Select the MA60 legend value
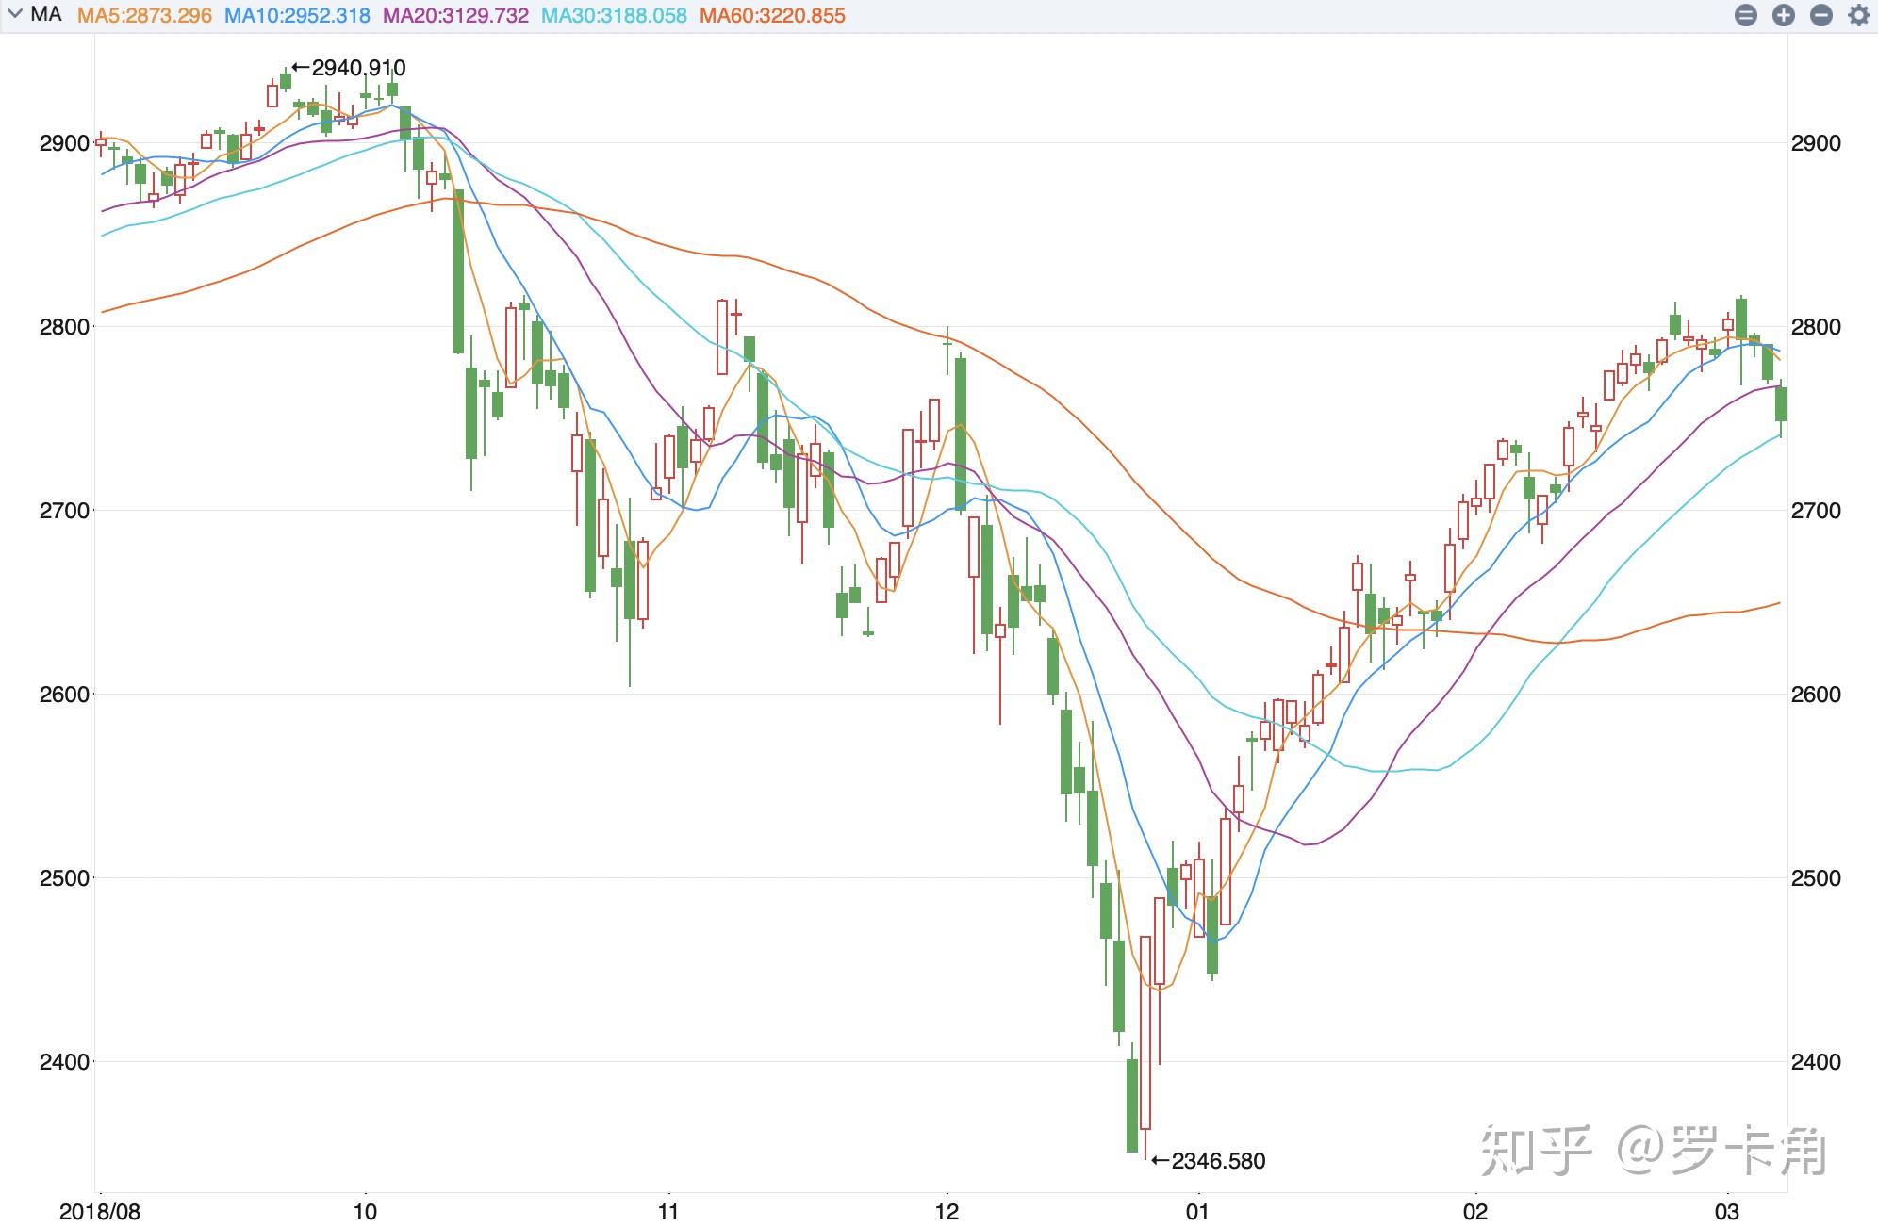Viewport: 1878px width, 1227px height. point(772,16)
